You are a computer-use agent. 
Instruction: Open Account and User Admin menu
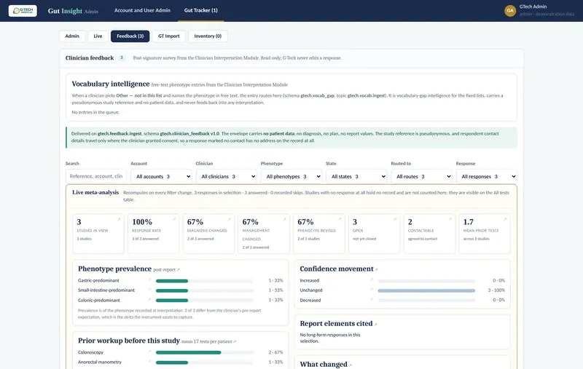coord(142,10)
